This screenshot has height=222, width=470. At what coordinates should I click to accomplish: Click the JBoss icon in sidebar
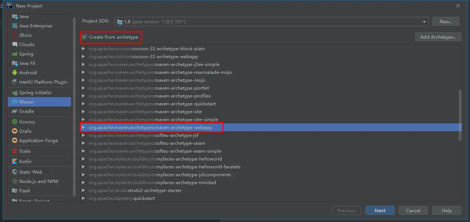[x=15, y=35]
